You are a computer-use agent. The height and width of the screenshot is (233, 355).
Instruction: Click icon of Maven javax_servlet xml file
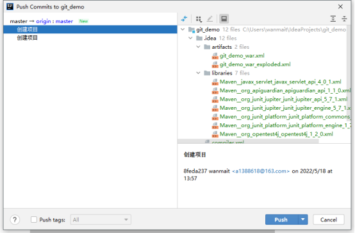(x=215, y=82)
